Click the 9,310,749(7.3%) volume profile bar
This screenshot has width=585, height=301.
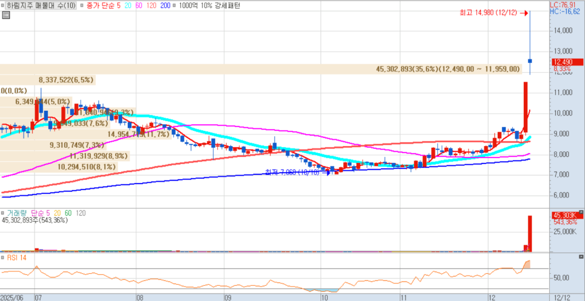(x=52, y=145)
